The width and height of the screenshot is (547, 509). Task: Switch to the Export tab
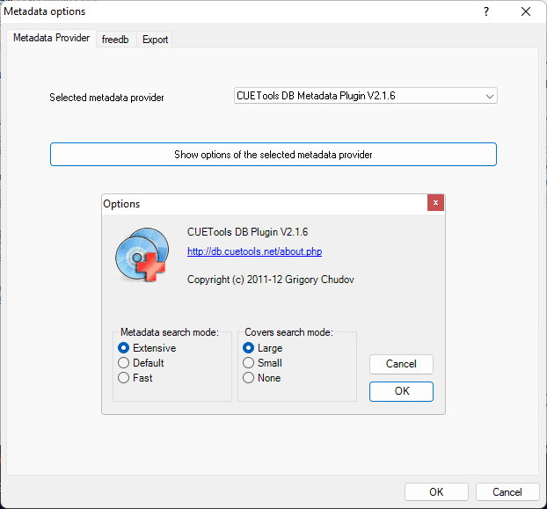[x=155, y=40]
